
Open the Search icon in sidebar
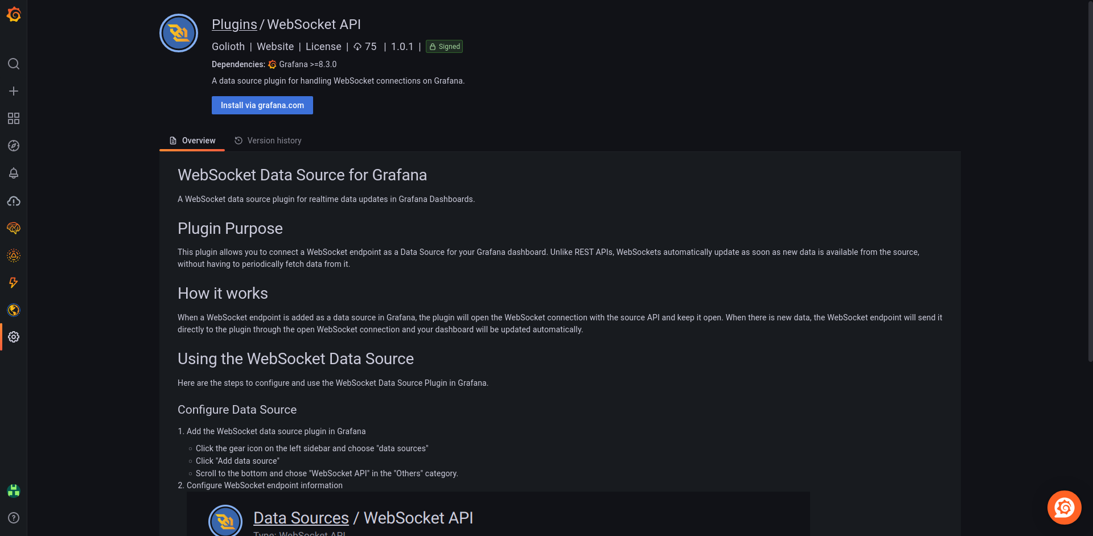pyautogui.click(x=14, y=64)
